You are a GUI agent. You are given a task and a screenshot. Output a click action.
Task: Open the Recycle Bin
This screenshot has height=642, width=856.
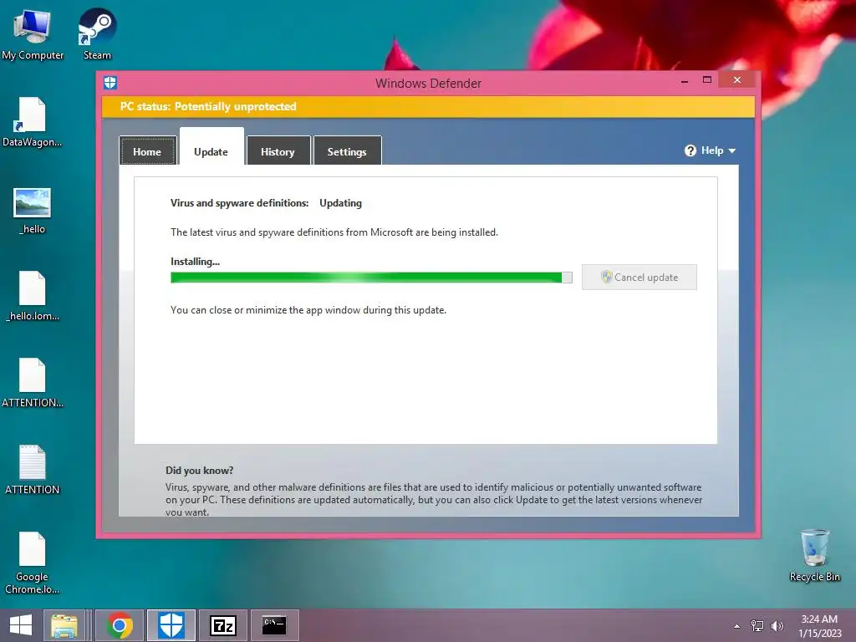click(x=814, y=555)
